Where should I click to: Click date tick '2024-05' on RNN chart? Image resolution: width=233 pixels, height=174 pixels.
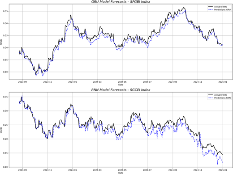[122, 170]
